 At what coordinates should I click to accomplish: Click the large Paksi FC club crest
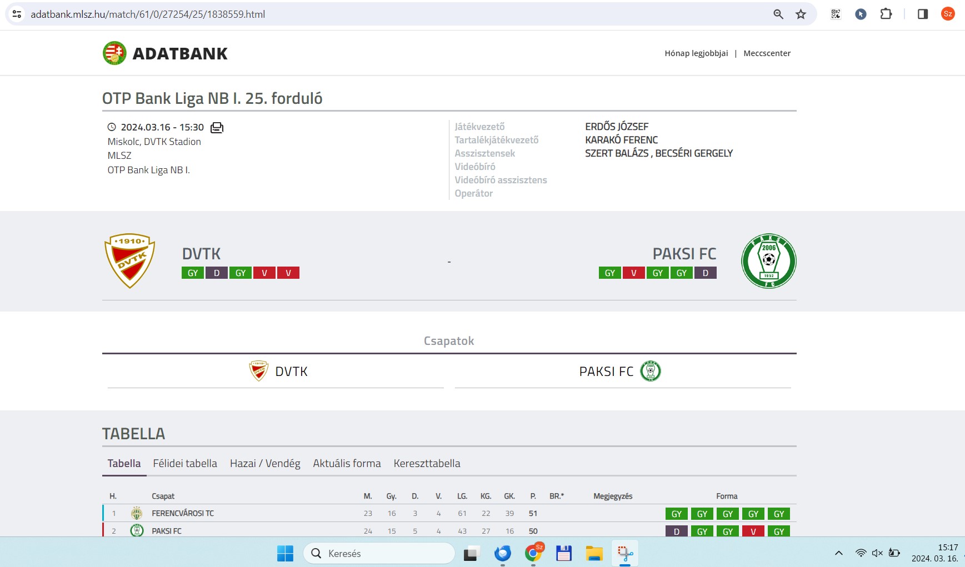(769, 260)
